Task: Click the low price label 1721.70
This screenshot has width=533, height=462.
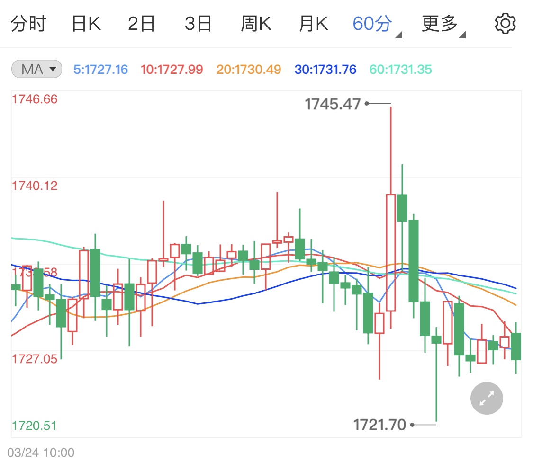Action: click(379, 425)
